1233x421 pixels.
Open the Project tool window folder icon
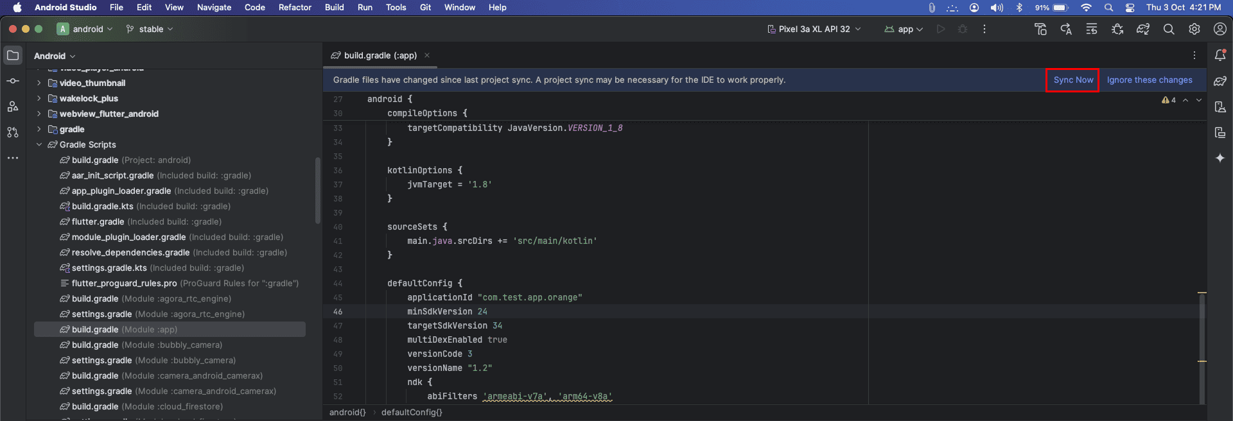(x=13, y=56)
